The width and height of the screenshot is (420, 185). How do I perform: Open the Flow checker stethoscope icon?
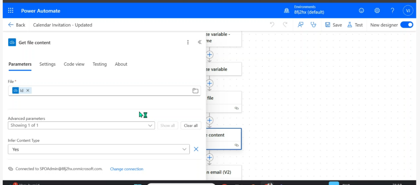click(x=313, y=25)
